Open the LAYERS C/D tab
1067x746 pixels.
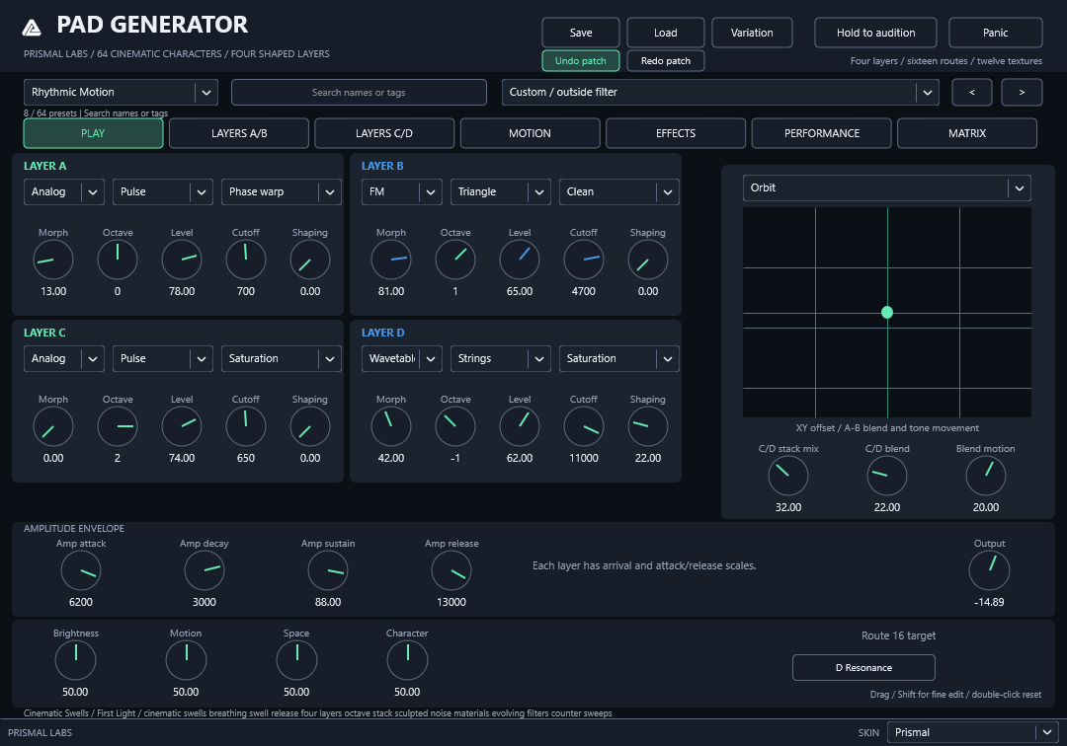click(384, 133)
